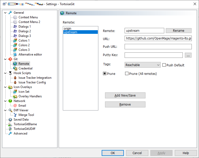Open the Context Menu settings page
The image size is (199, 158).
point(28,17)
